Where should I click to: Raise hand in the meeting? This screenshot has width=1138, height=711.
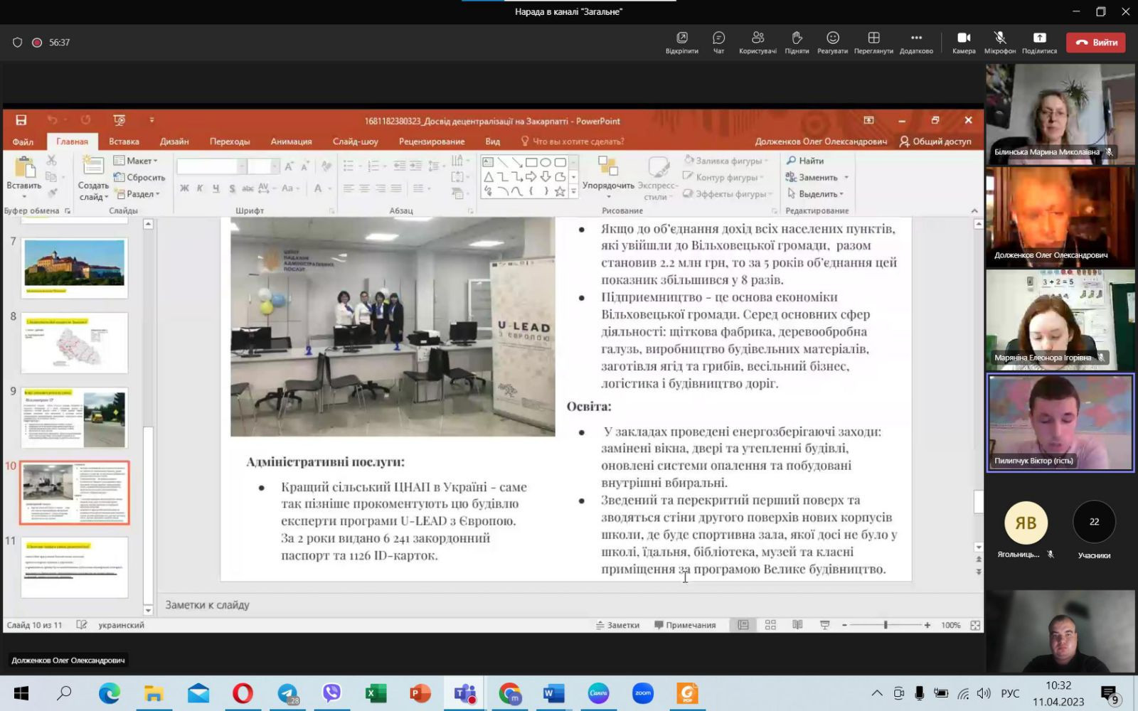pos(797,42)
